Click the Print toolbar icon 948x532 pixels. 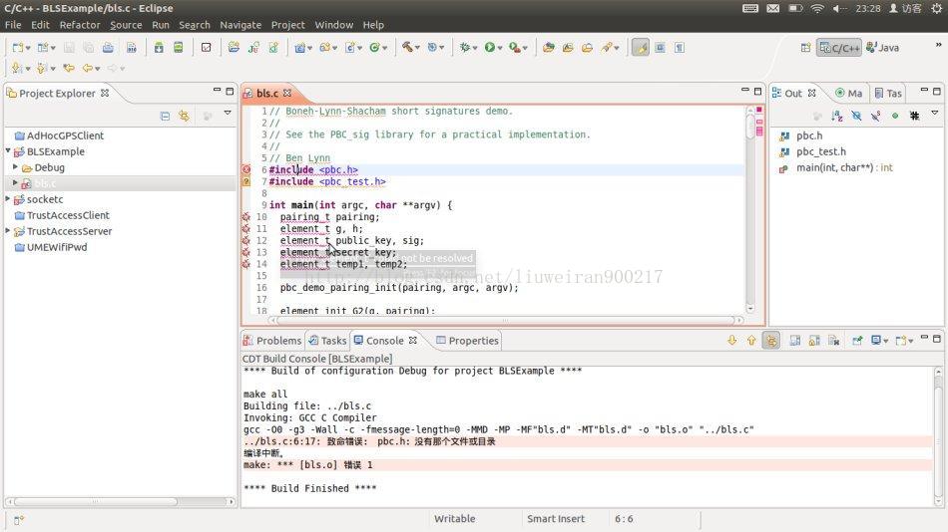[x=108, y=48]
